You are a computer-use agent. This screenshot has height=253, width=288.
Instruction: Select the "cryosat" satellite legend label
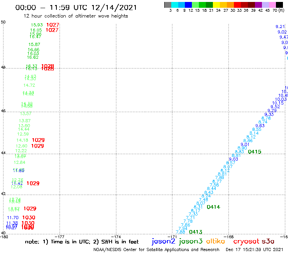[x=246, y=241]
